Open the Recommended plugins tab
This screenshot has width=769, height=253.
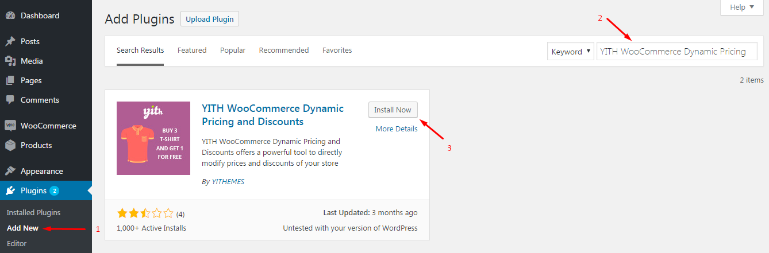[284, 50]
